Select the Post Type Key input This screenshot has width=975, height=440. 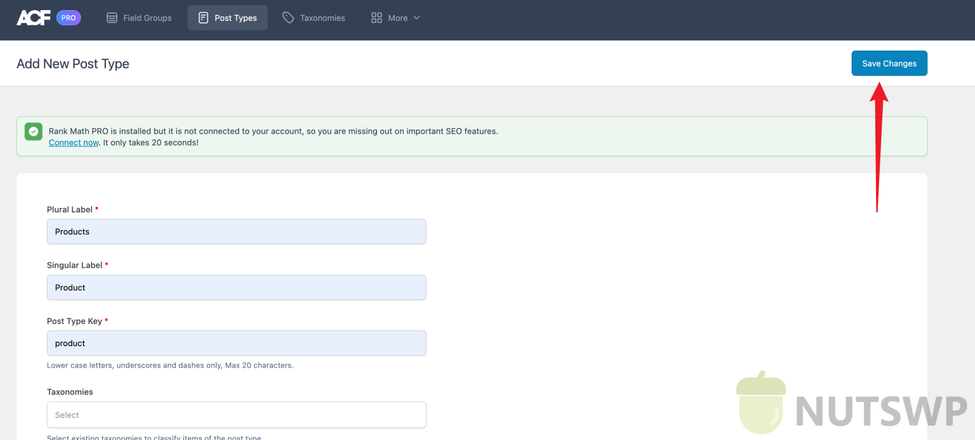pos(236,343)
